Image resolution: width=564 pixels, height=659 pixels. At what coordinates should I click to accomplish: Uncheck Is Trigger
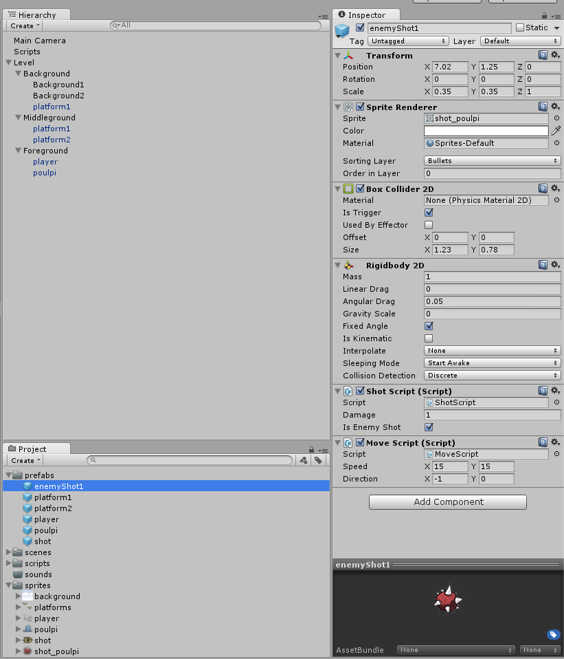pos(429,213)
